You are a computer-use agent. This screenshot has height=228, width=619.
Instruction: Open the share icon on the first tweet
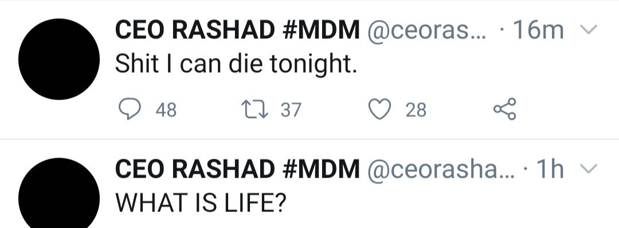coord(504,109)
